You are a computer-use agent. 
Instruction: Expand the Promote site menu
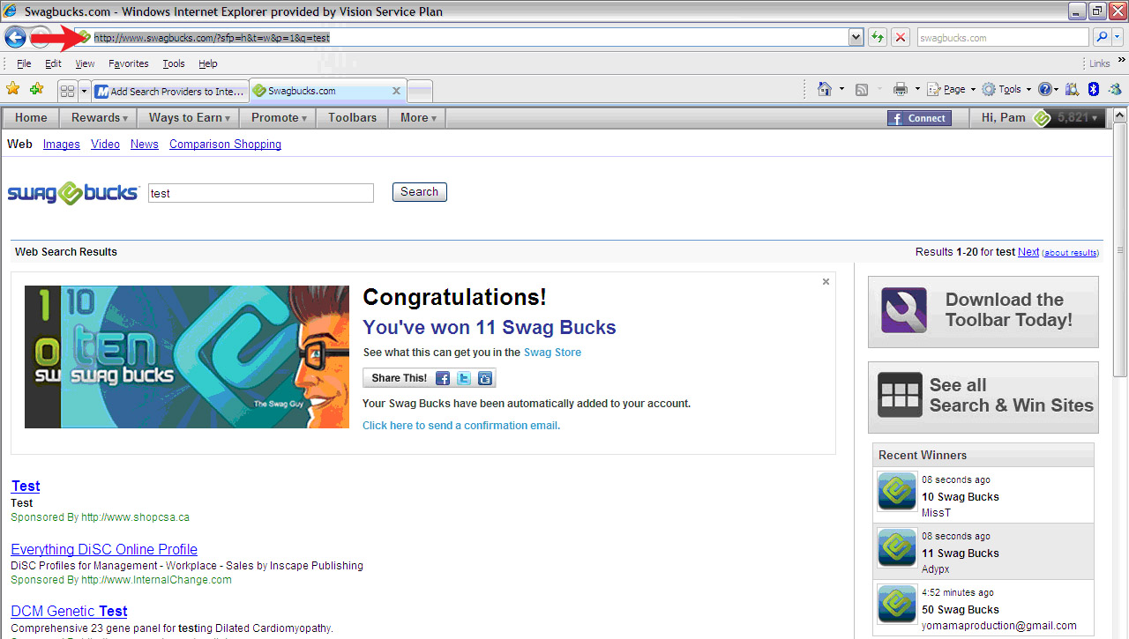(x=279, y=117)
